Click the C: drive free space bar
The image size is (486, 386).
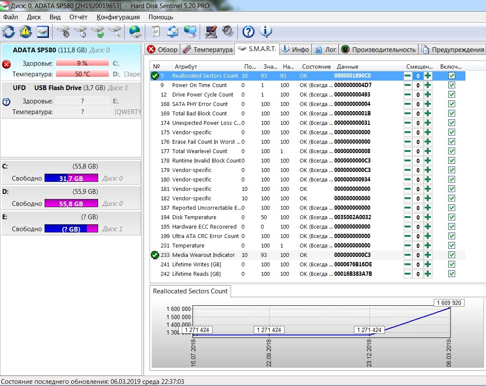(x=71, y=178)
